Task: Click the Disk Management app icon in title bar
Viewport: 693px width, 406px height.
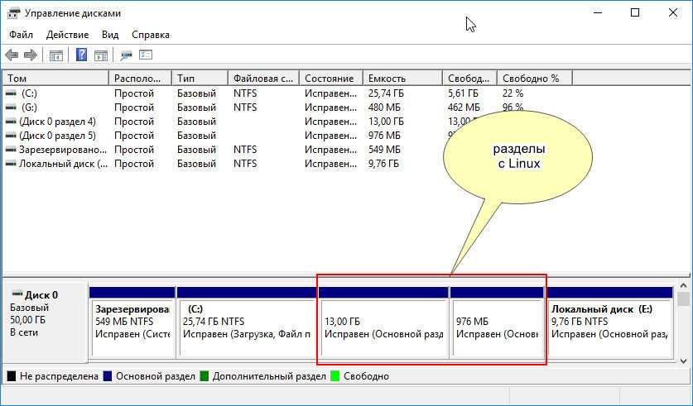Action: pyautogui.click(x=13, y=13)
